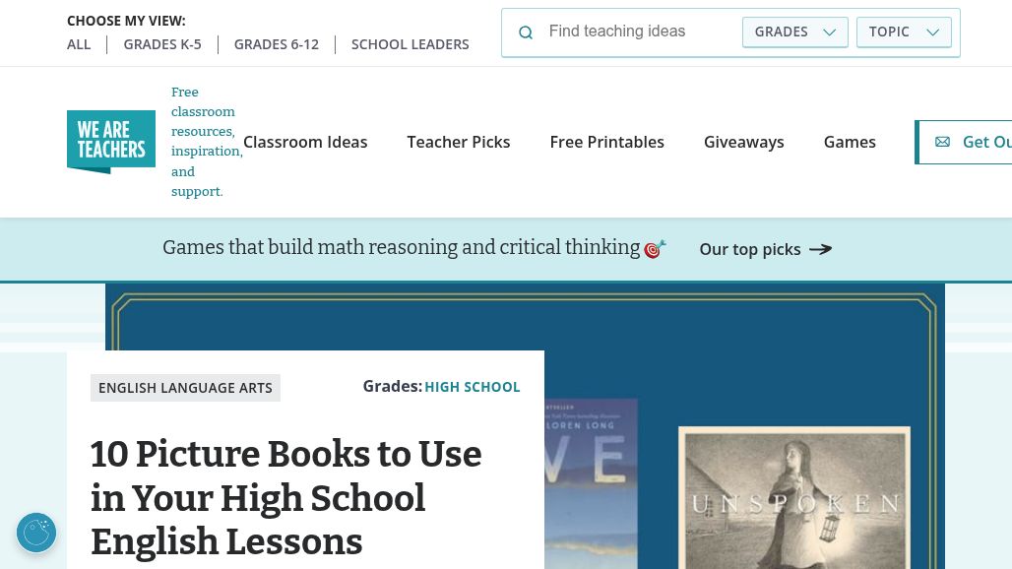
Task: Open the cookie preferences icon
Action: point(36,533)
